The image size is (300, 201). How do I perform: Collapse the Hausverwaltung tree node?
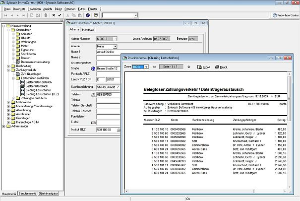(3, 26)
